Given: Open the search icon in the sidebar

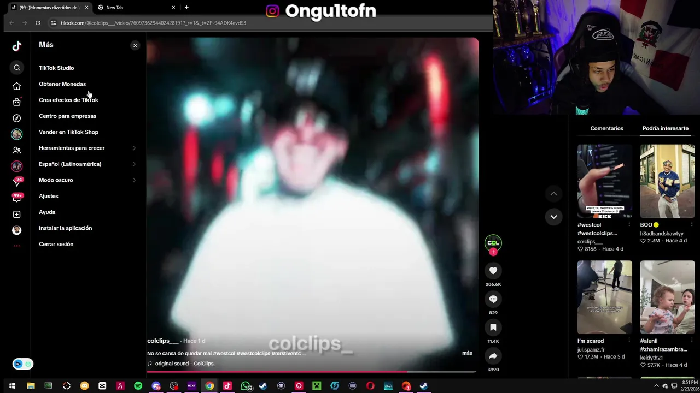Looking at the screenshot, I should click(17, 68).
